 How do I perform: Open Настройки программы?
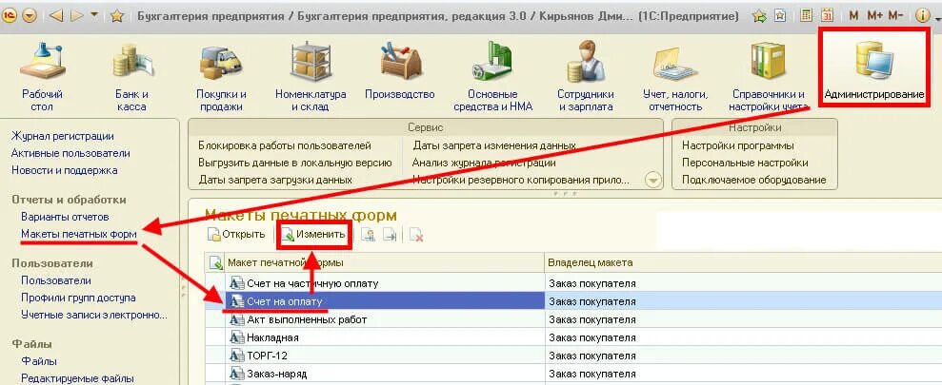pos(738,145)
